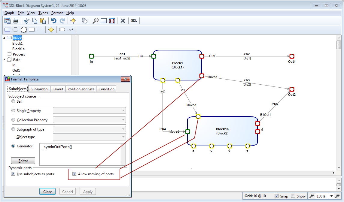The width and height of the screenshot is (344, 202).
Task: Select the yellow diamond shape tool
Action: point(51,30)
